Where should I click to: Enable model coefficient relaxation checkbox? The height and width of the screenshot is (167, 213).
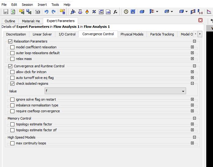point(12,47)
